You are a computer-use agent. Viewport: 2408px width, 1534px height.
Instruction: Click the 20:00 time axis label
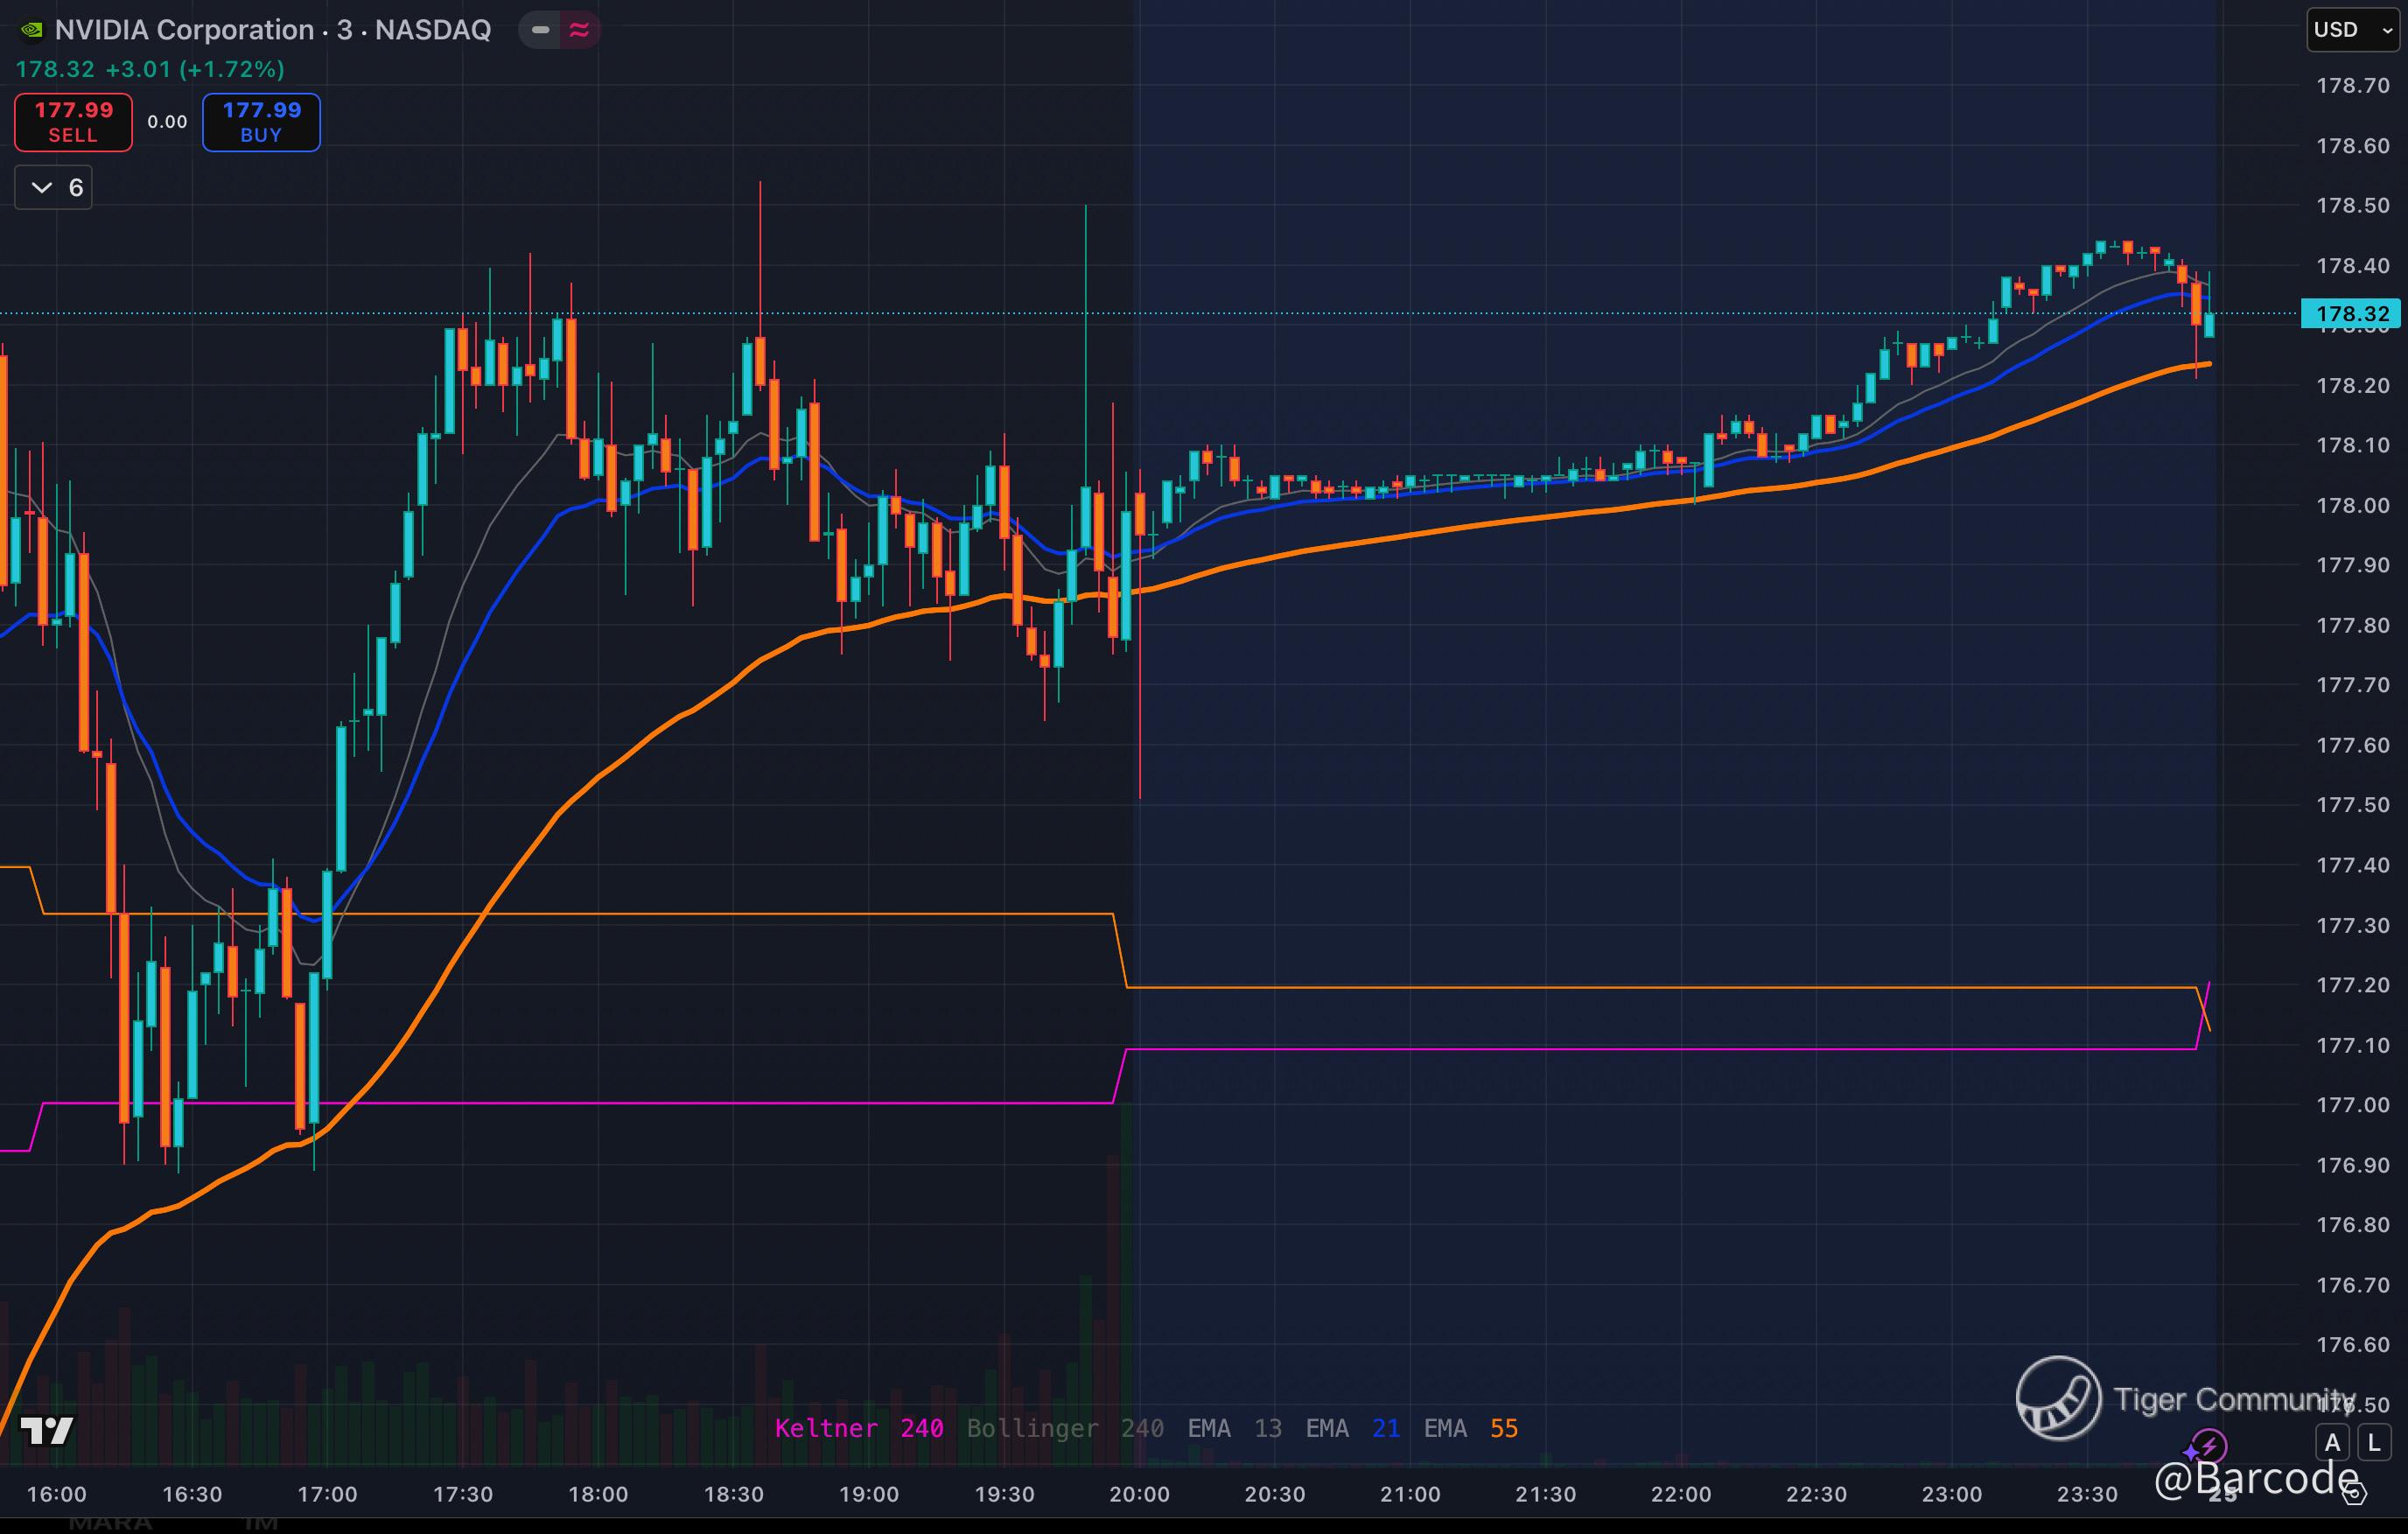coord(1139,1494)
